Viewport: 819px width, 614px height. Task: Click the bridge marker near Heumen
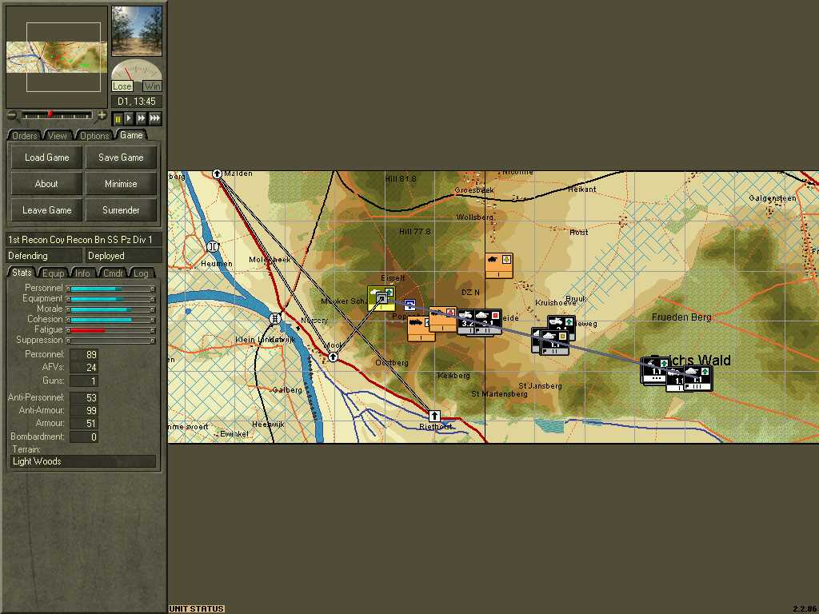coord(213,246)
